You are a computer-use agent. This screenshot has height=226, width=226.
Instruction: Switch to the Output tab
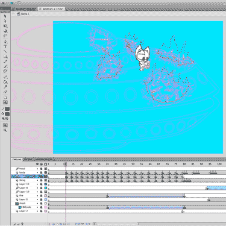click(28, 159)
